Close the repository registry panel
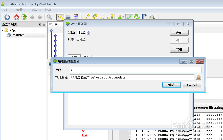 coord(44,25)
